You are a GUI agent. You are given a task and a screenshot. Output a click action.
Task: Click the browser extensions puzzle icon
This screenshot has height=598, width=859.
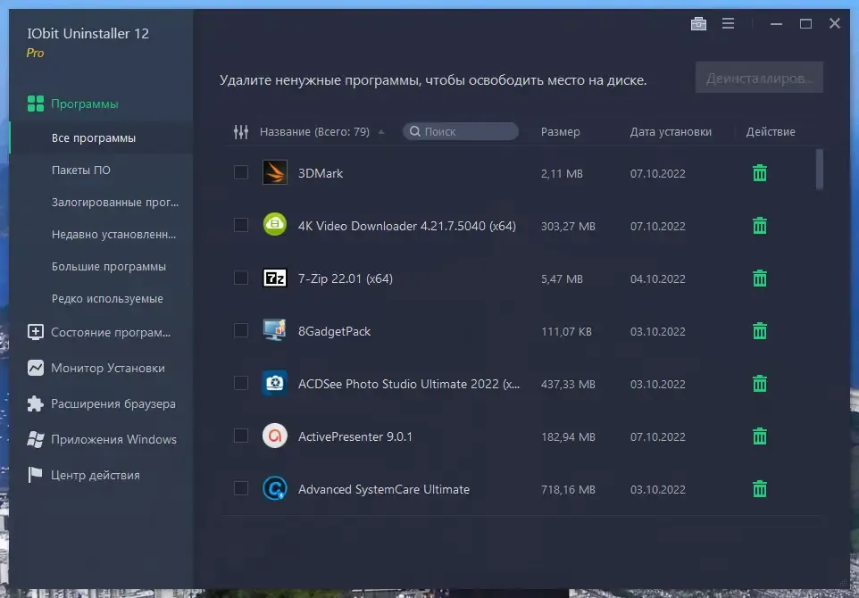(36, 403)
